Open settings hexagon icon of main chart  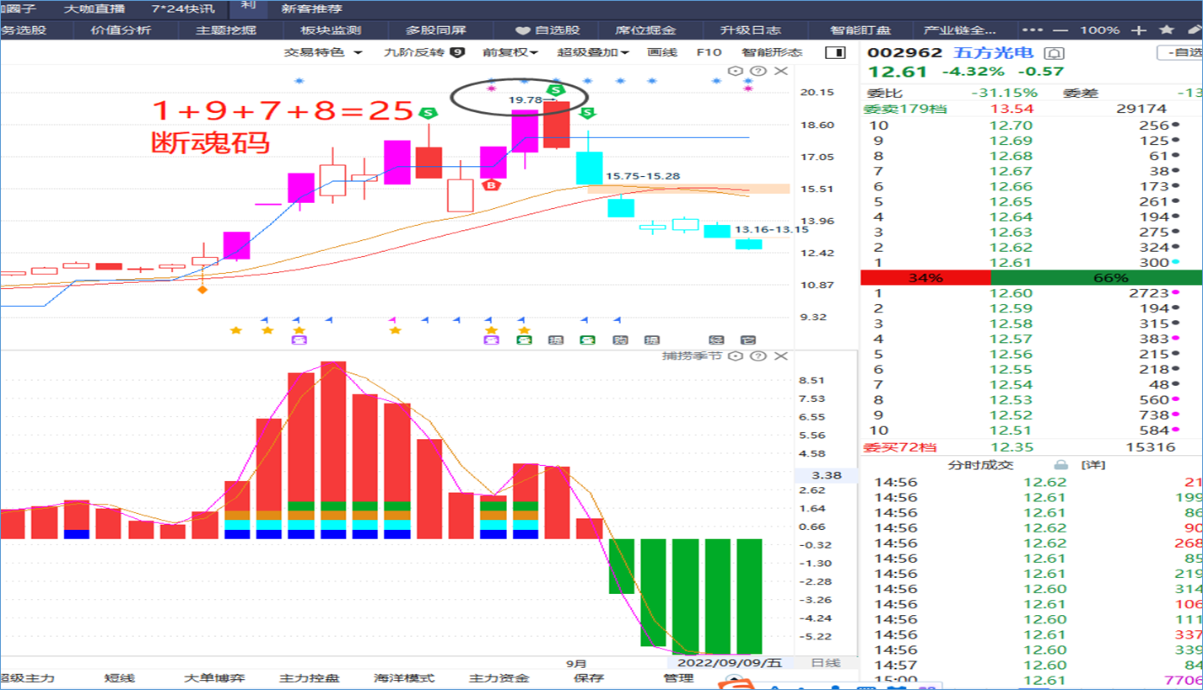coord(735,72)
